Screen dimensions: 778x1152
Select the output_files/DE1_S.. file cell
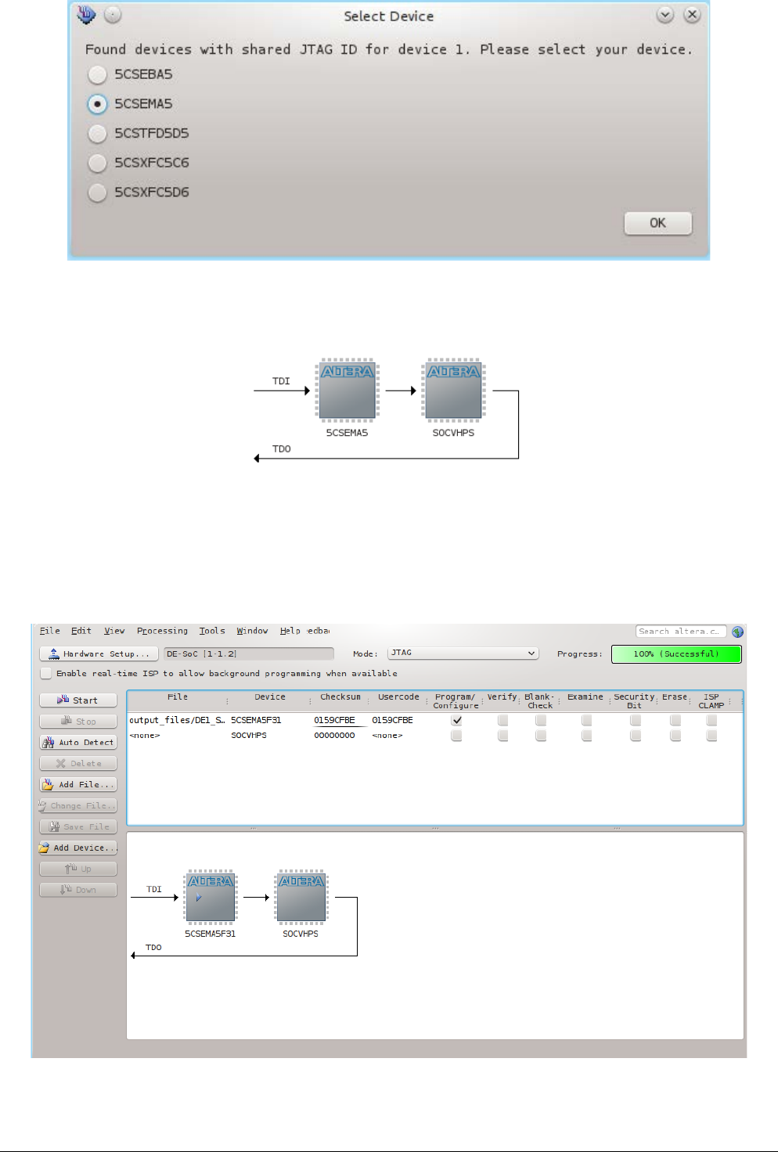tap(177, 720)
